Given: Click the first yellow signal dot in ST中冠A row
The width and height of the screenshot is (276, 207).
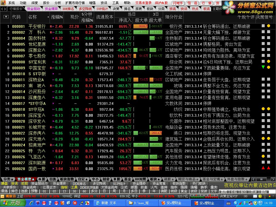Looking at the screenshot, I should click(263, 109).
